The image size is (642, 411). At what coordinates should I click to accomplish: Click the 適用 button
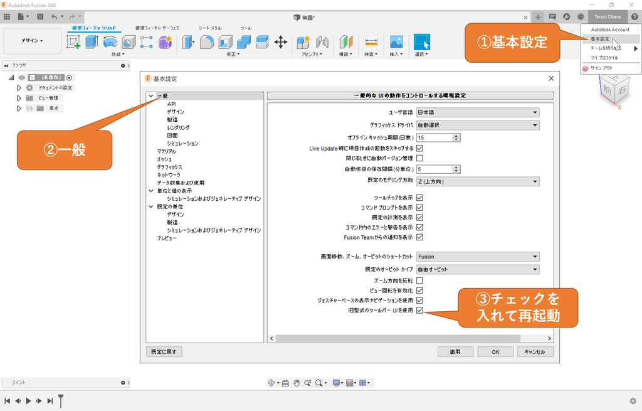pos(455,351)
